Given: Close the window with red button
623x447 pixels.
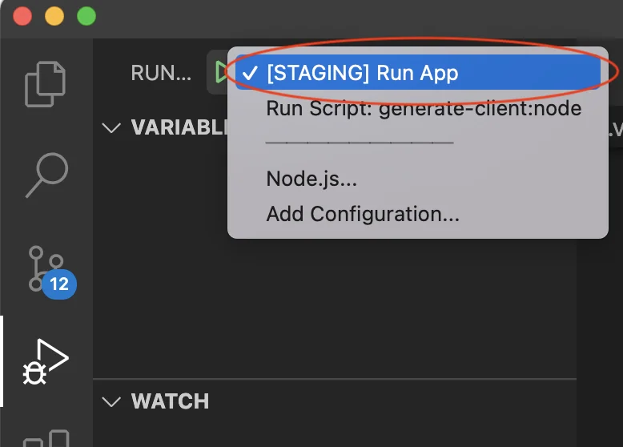Looking at the screenshot, I should tap(22, 16).
